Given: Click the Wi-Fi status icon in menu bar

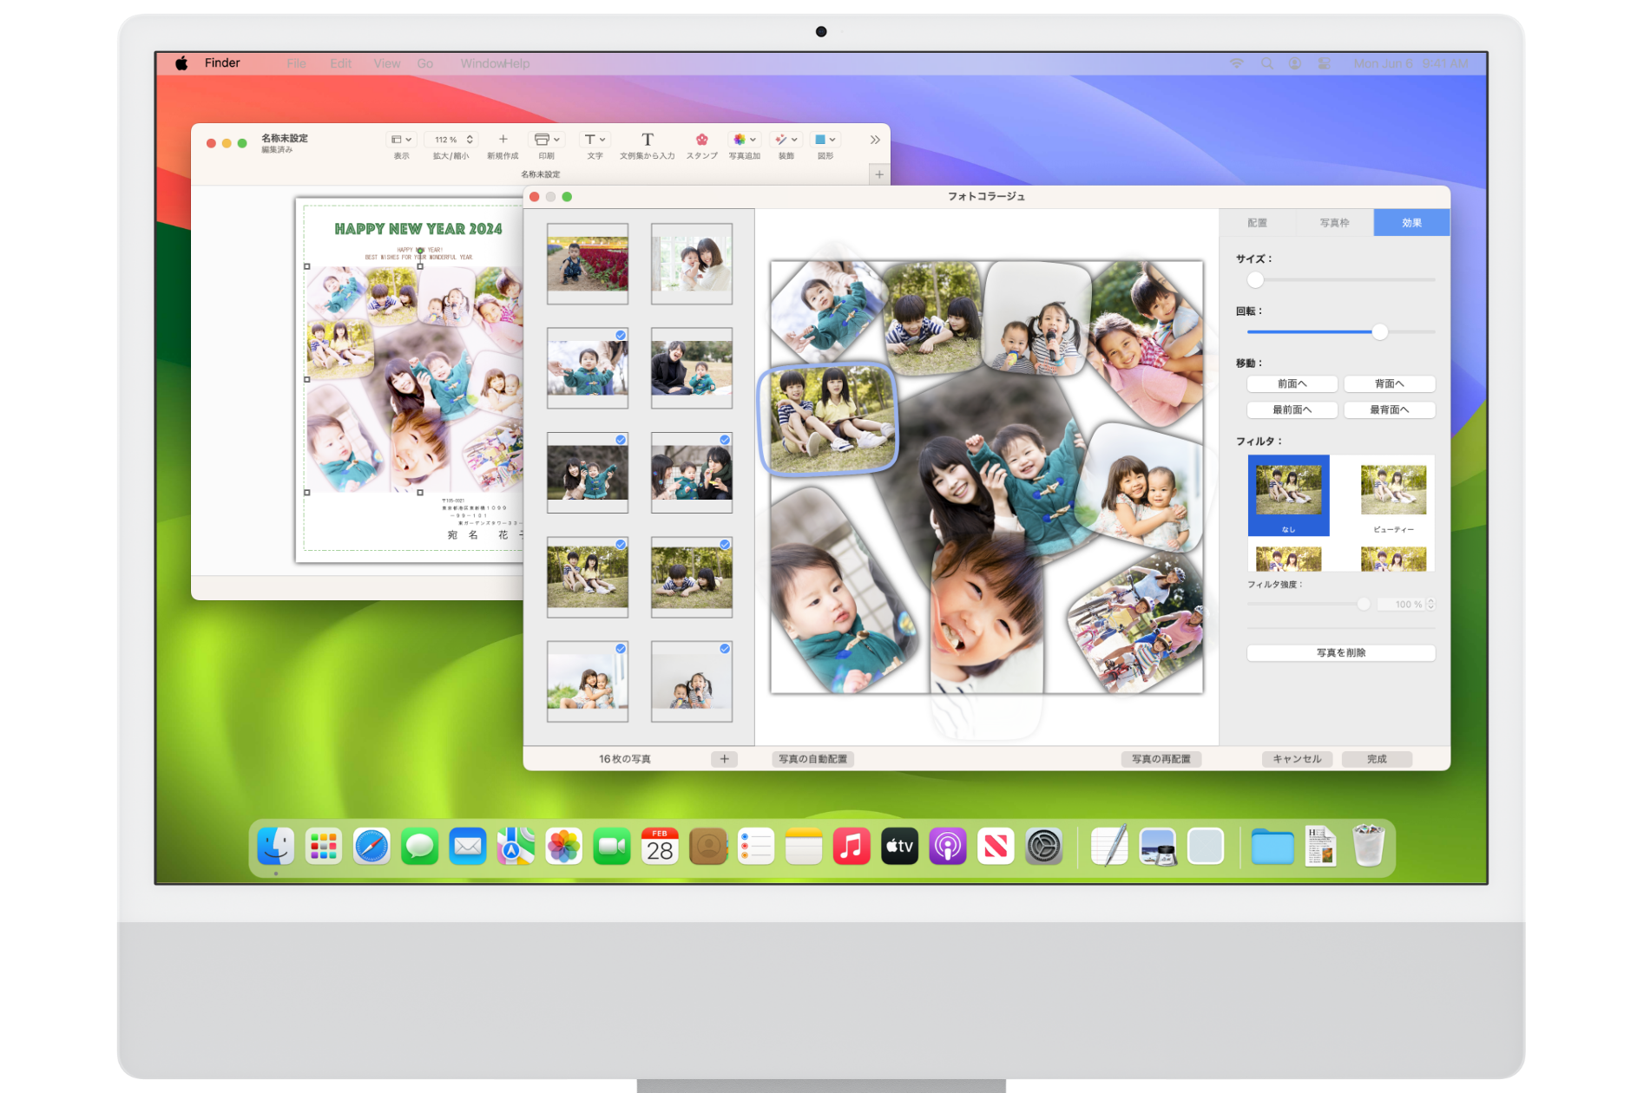Looking at the screenshot, I should coord(1236,63).
